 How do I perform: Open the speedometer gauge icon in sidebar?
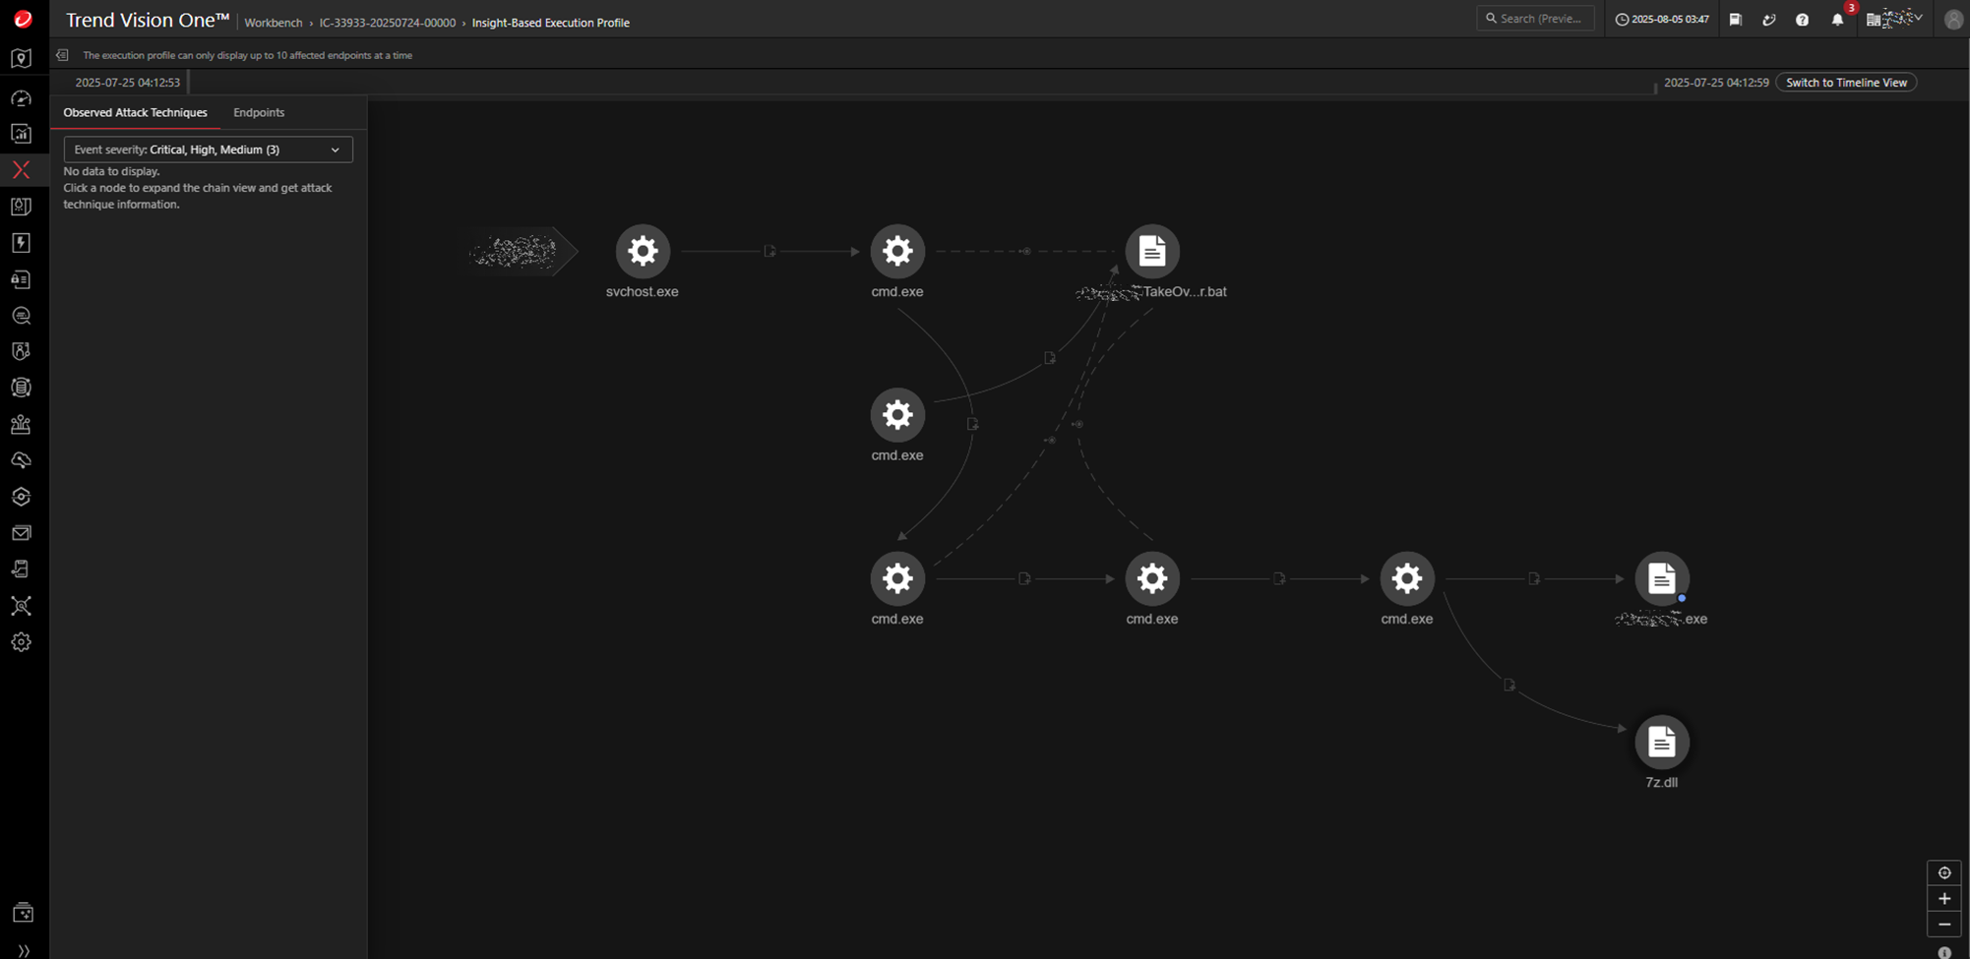point(22,97)
